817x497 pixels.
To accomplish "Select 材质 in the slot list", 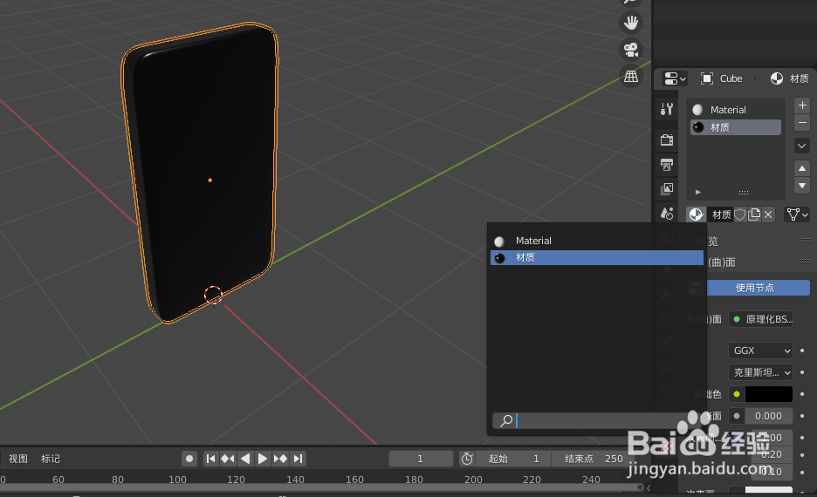I will pyautogui.click(x=736, y=127).
